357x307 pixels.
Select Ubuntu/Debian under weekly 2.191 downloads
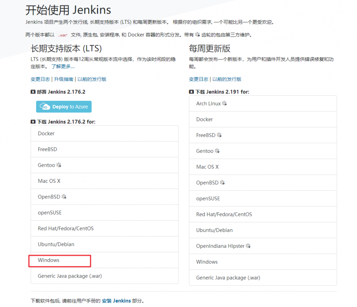pyautogui.click(x=263, y=230)
